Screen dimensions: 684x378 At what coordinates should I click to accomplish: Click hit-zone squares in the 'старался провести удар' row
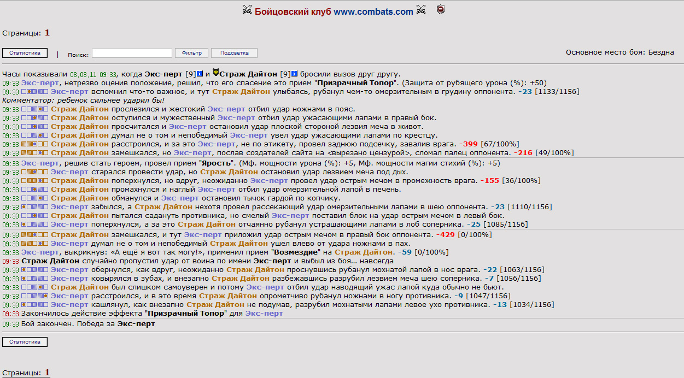point(35,172)
